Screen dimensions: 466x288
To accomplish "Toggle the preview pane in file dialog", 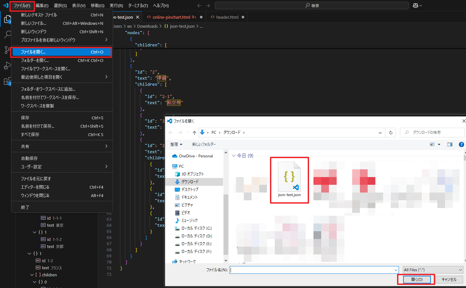I will [450, 144].
